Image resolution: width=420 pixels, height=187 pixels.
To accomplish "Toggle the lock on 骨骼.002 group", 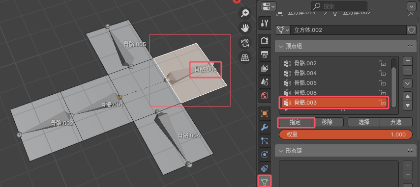I will (x=382, y=63).
